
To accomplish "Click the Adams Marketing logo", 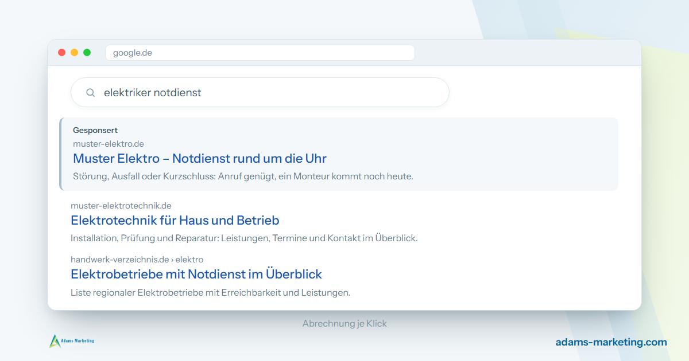I will 72,341.
